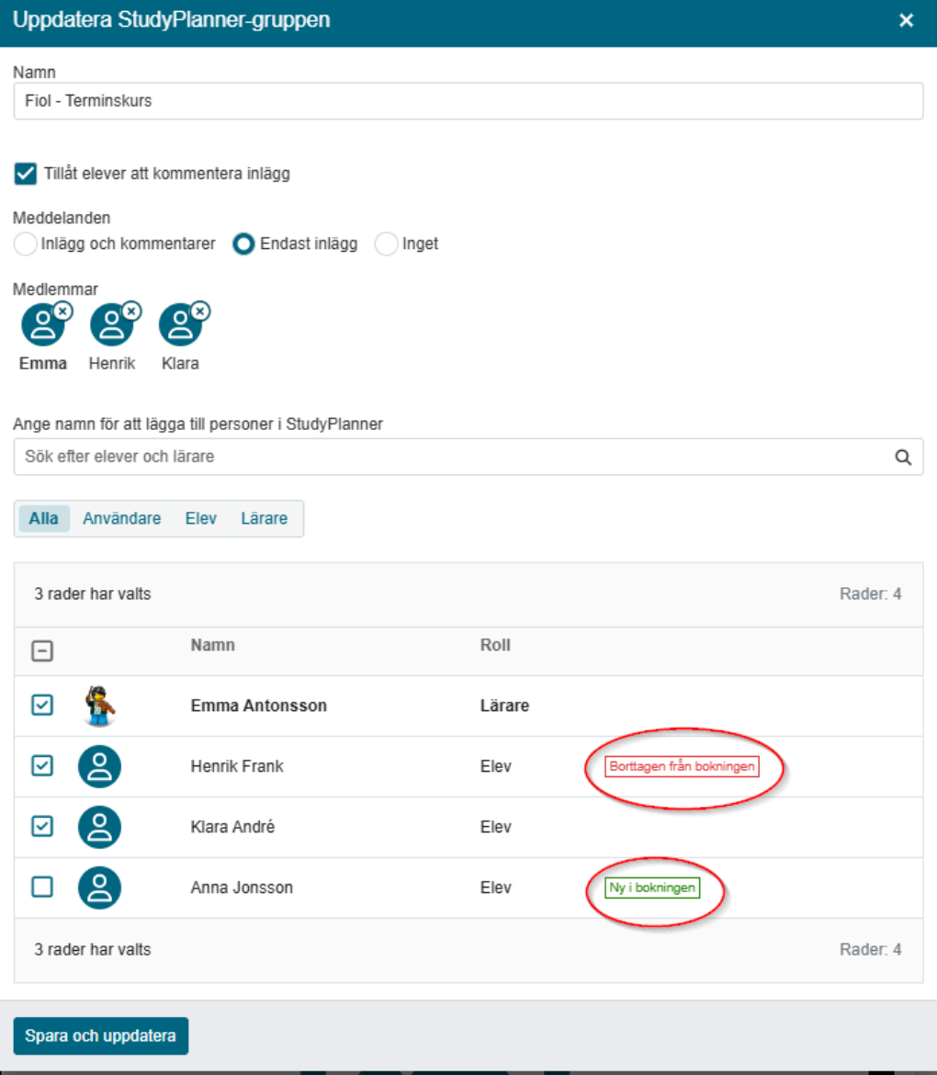Click the name Klara André

coord(232,827)
